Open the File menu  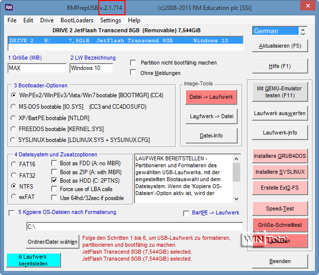pos(12,20)
